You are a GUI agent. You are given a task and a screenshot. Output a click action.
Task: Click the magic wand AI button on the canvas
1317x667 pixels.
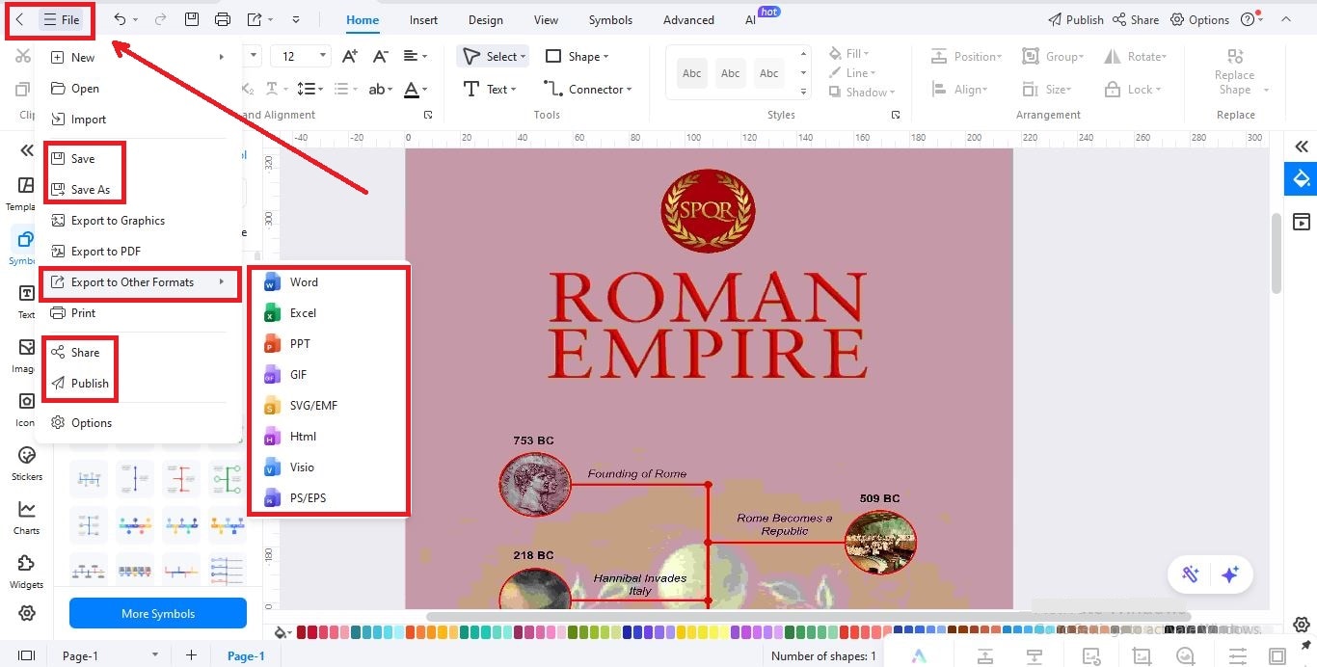click(x=1191, y=574)
